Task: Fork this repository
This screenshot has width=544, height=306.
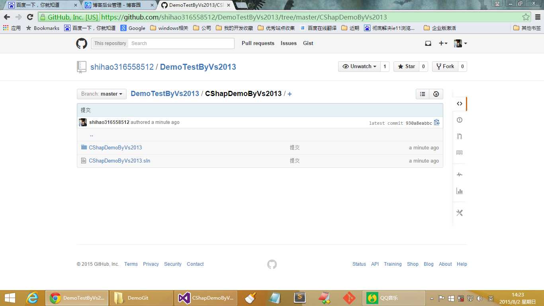Action: point(445,67)
